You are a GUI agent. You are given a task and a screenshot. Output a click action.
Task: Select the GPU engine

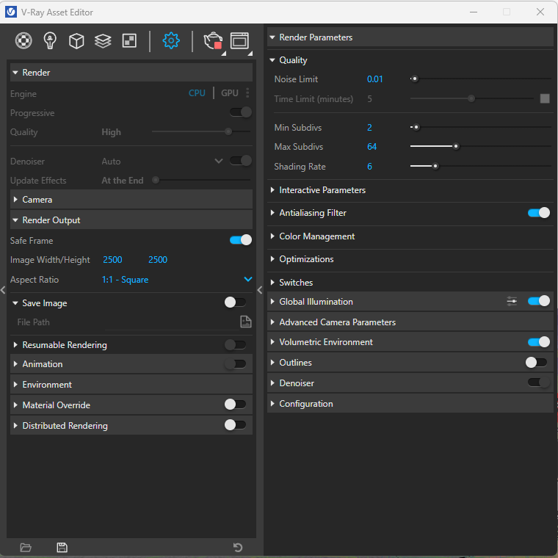pos(230,93)
